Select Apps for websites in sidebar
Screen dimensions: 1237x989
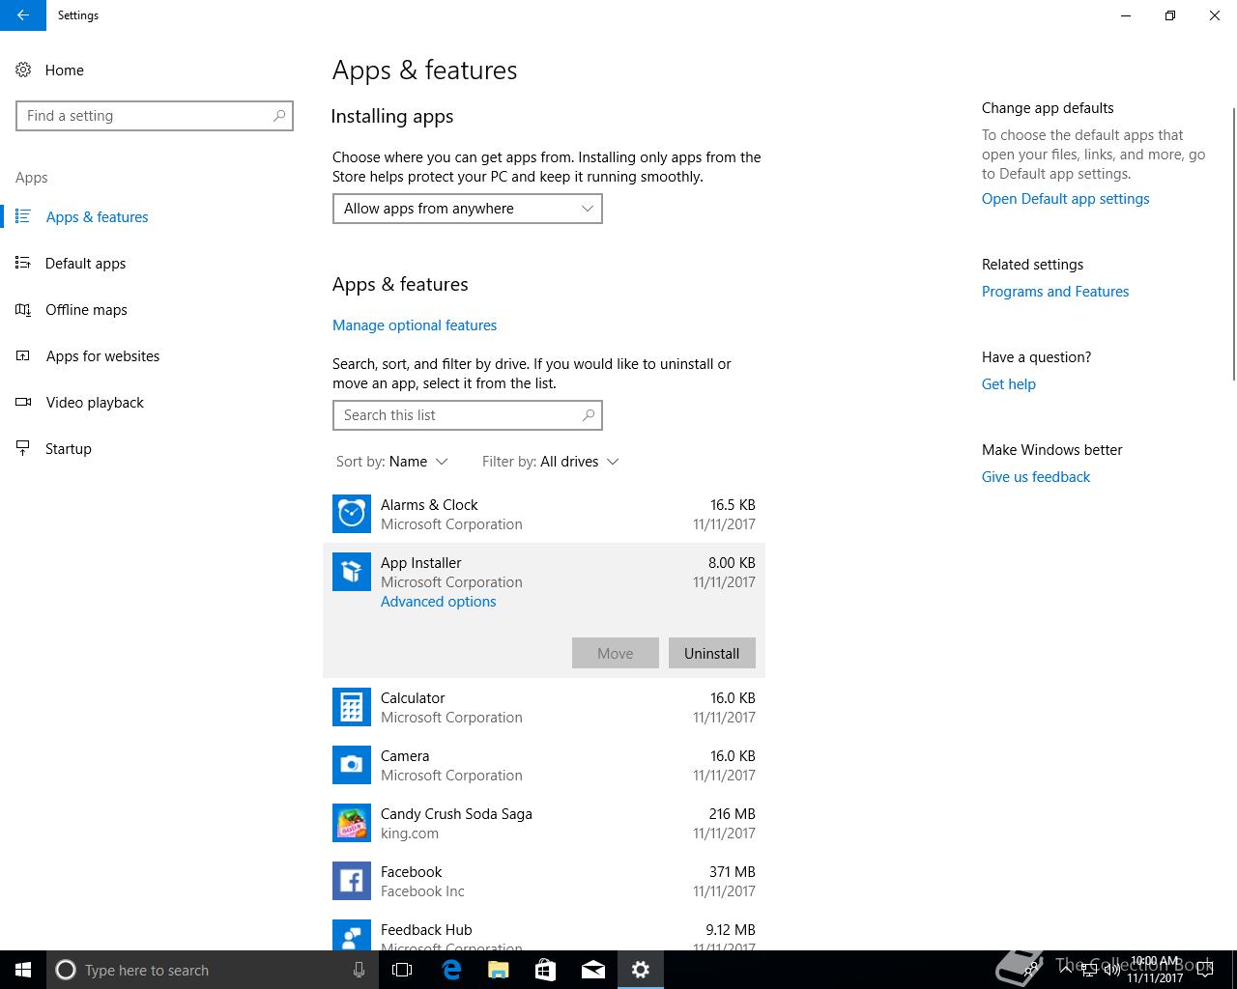point(102,355)
